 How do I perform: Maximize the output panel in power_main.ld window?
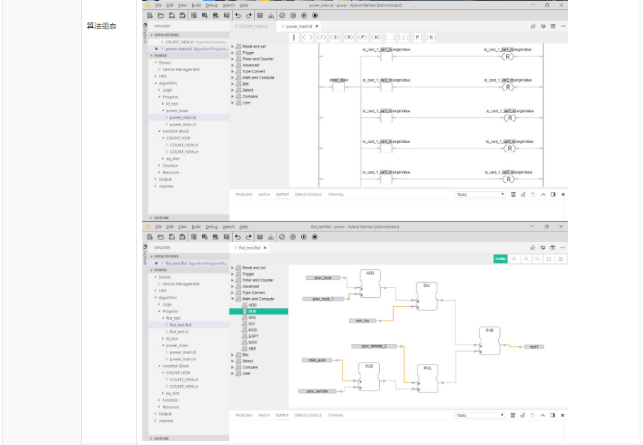(x=543, y=194)
